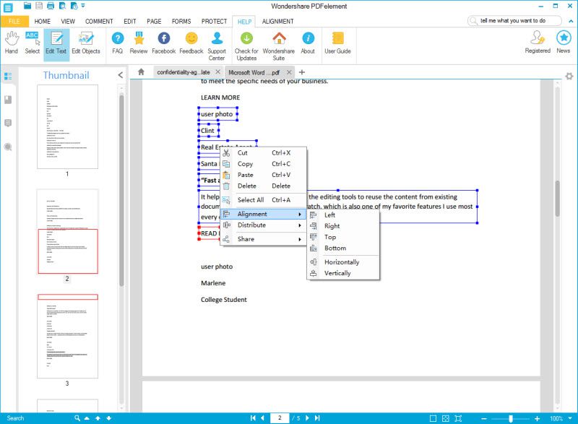Open the User Guide
This screenshot has width=578, height=424.
point(337,43)
